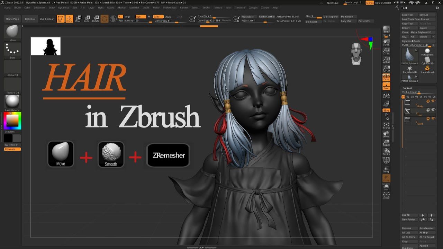Open the Document menu
This screenshot has height=249, width=443.
click(39, 8)
